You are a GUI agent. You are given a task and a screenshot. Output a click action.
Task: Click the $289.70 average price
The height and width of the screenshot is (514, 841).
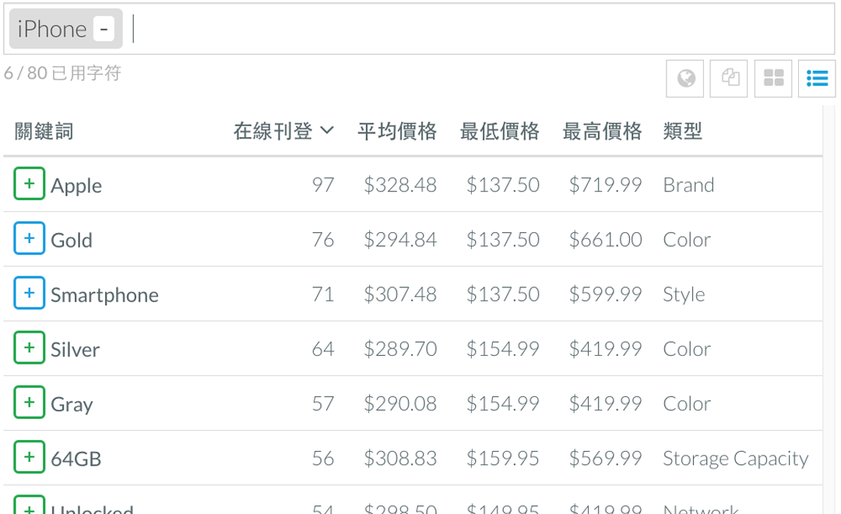pyautogui.click(x=400, y=349)
